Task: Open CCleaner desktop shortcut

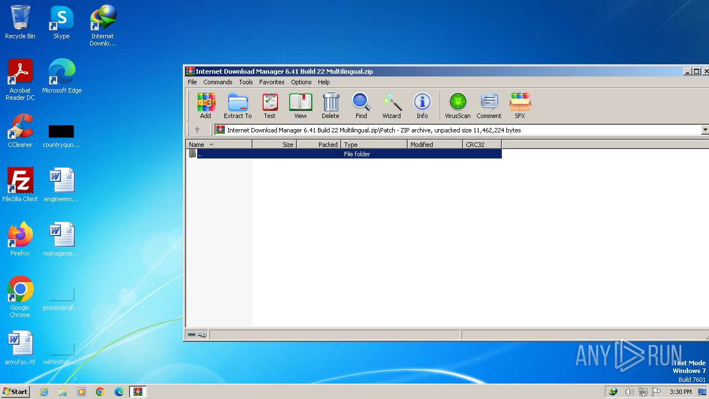Action: (x=20, y=131)
